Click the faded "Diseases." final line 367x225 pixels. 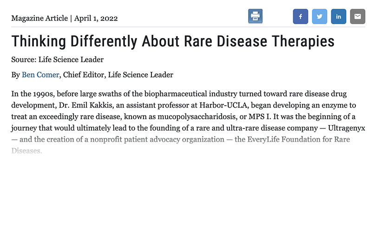[26, 151]
